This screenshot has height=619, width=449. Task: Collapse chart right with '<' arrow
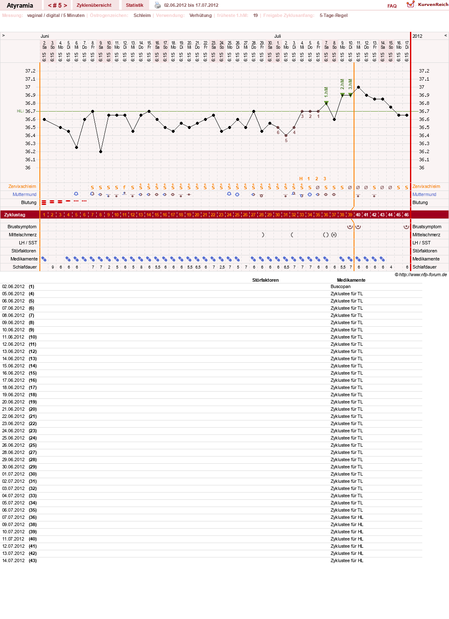click(446, 36)
